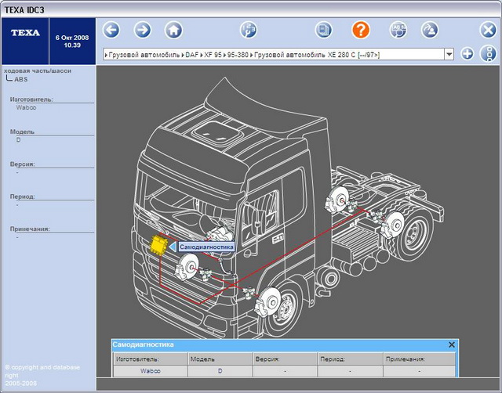Close the Самодиагностика panel

[452, 344]
